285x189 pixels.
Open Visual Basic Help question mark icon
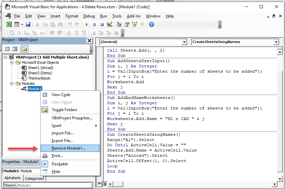(152, 24)
